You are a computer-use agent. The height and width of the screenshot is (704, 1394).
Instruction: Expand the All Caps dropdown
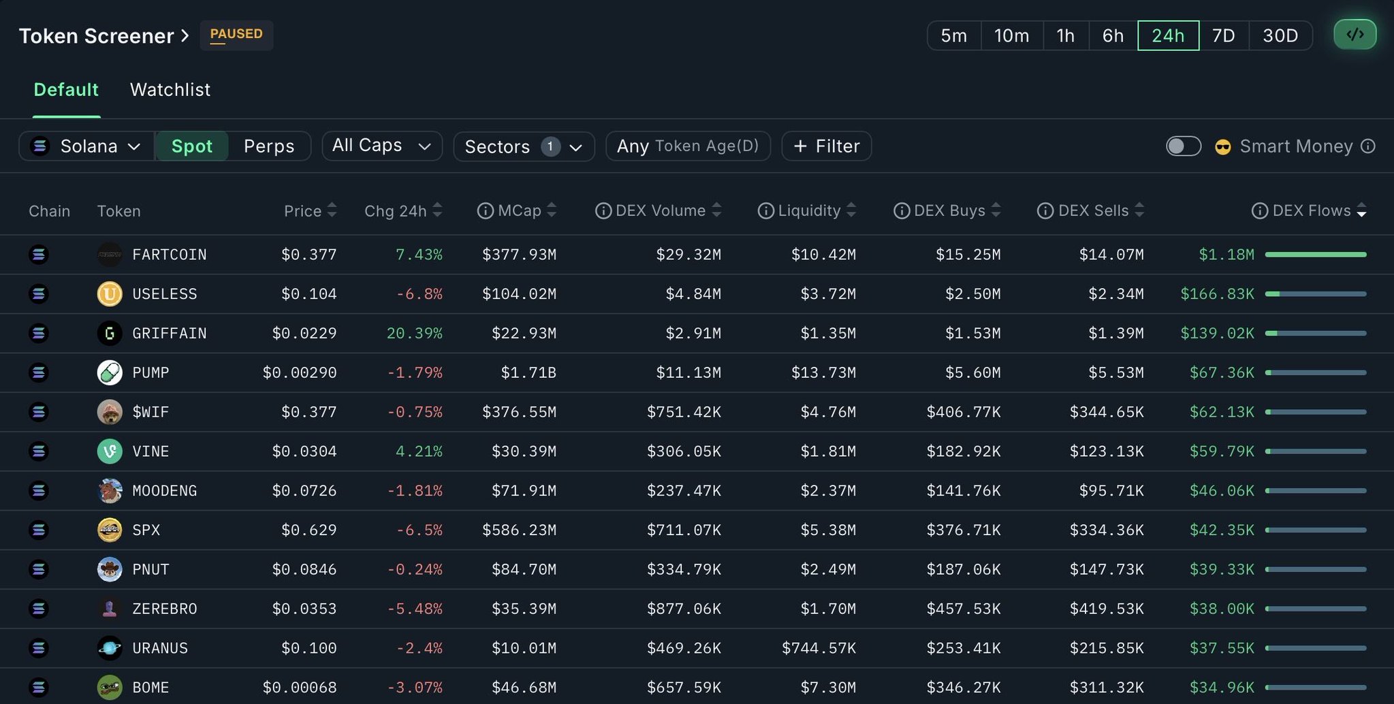[381, 146]
